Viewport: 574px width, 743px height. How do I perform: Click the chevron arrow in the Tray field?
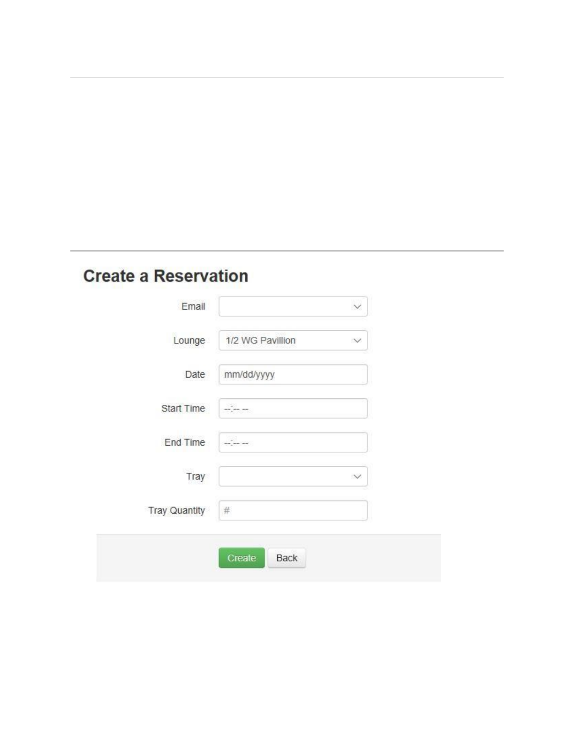(357, 477)
